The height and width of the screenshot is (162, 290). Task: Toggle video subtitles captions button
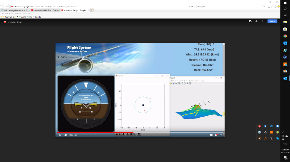(211, 135)
